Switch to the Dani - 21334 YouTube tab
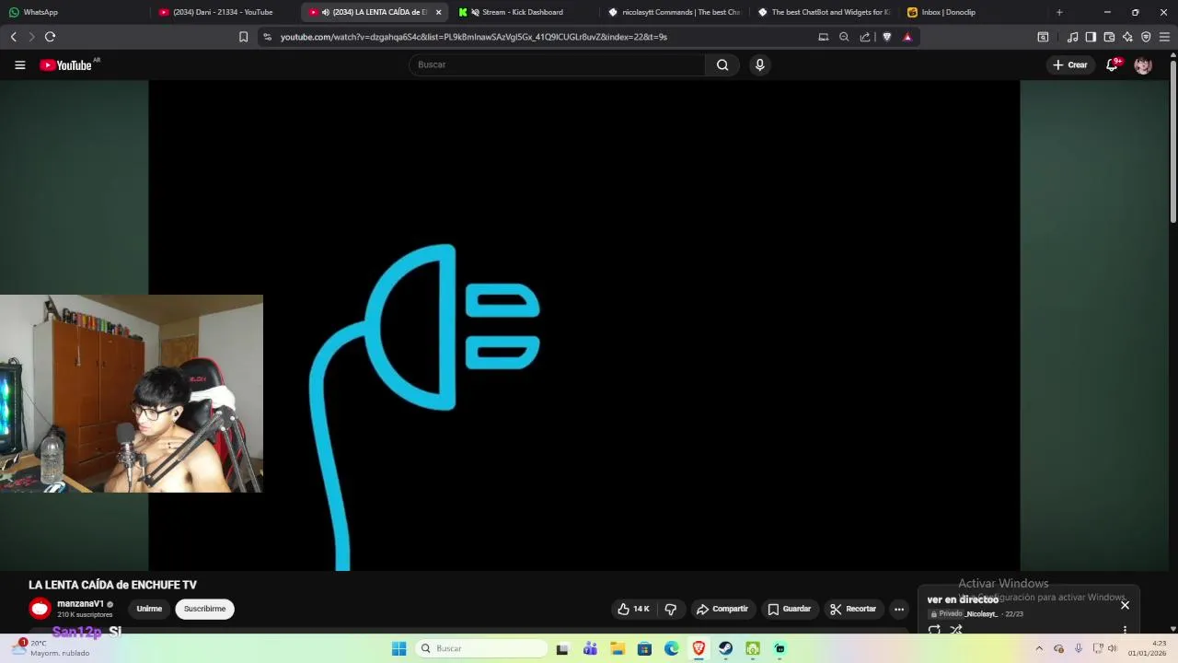 tap(224, 12)
